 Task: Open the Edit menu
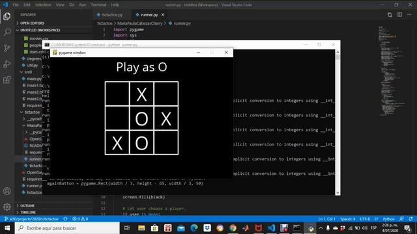(x=27, y=5)
